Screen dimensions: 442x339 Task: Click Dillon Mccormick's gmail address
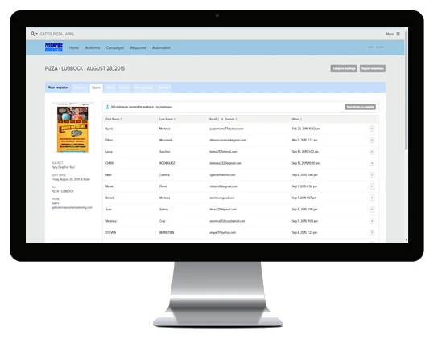228,140
